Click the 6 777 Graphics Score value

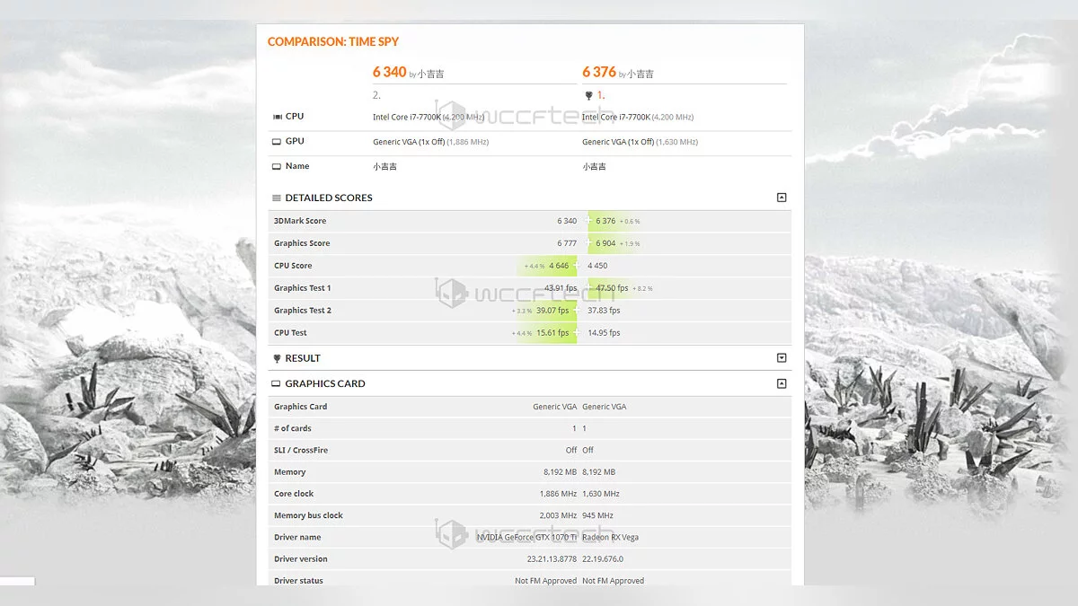point(567,243)
